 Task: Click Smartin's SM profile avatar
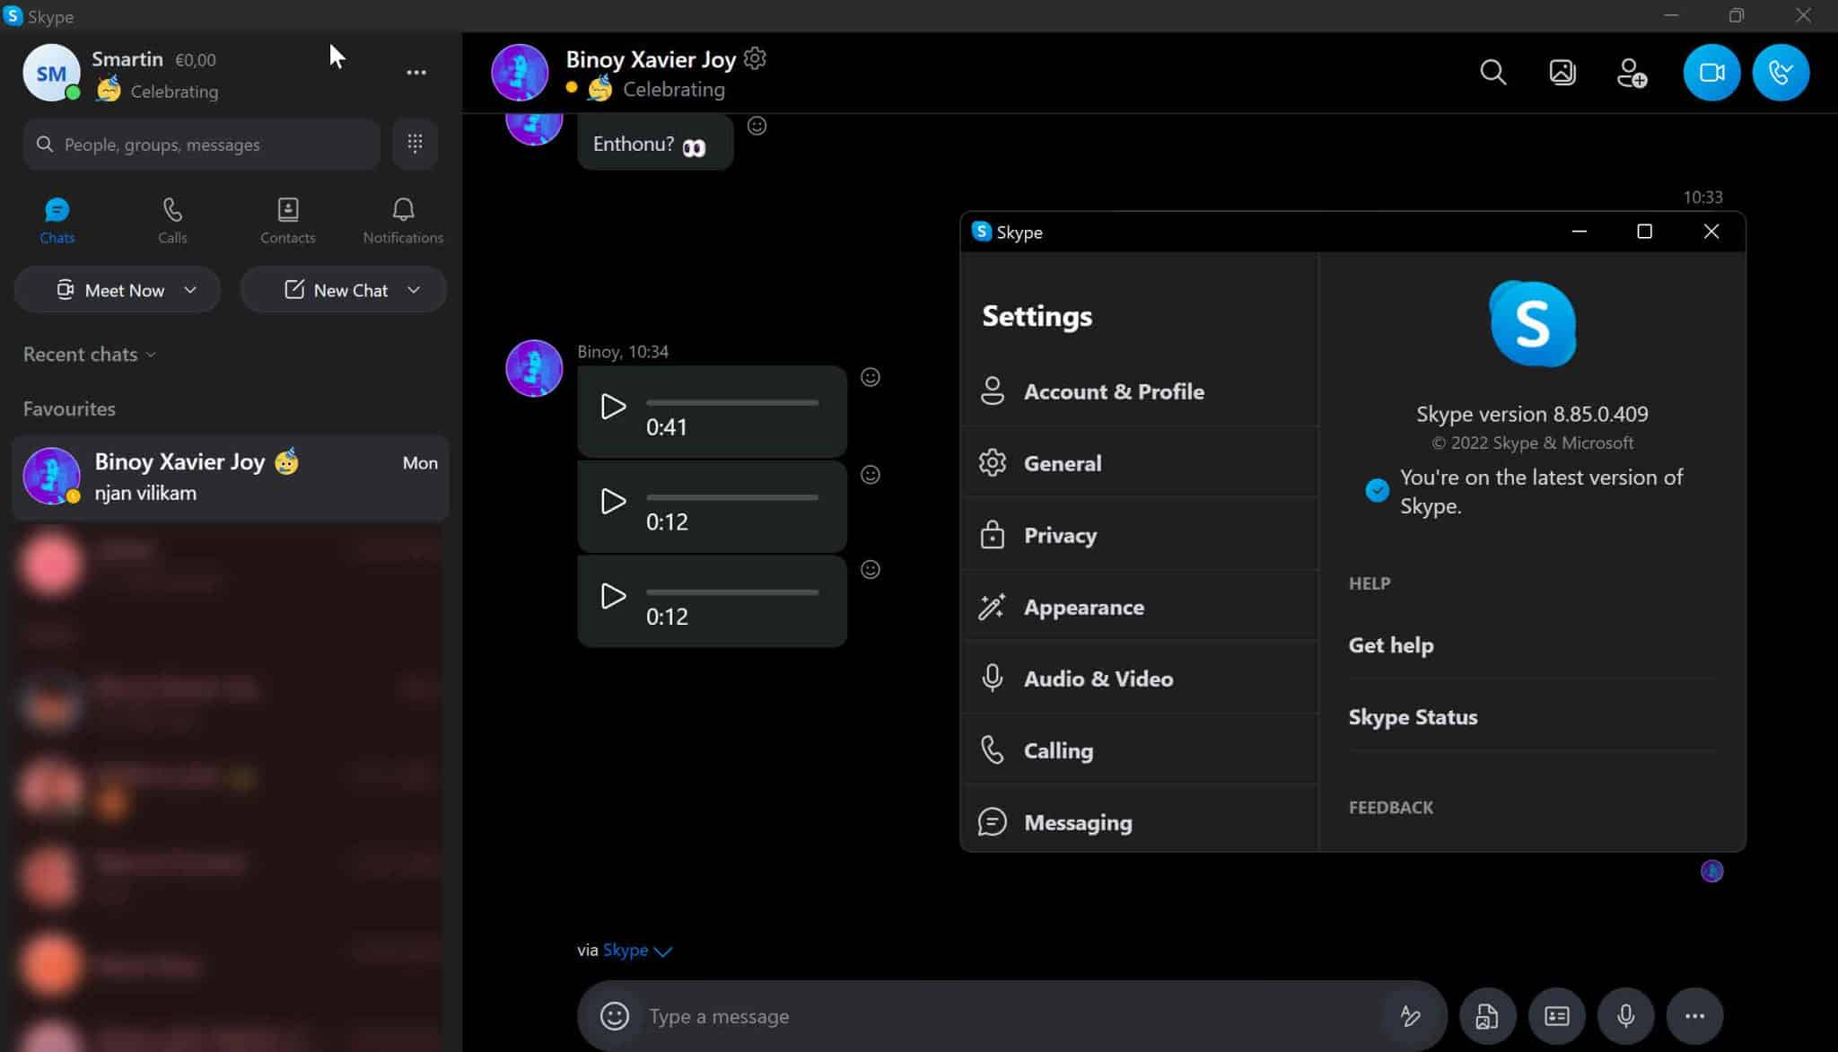51,73
